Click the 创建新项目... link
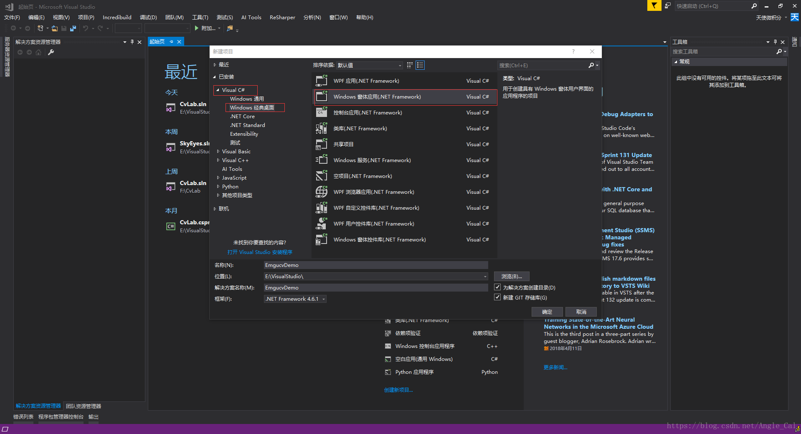The width and height of the screenshot is (801, 434). click(x=398, y=390)
